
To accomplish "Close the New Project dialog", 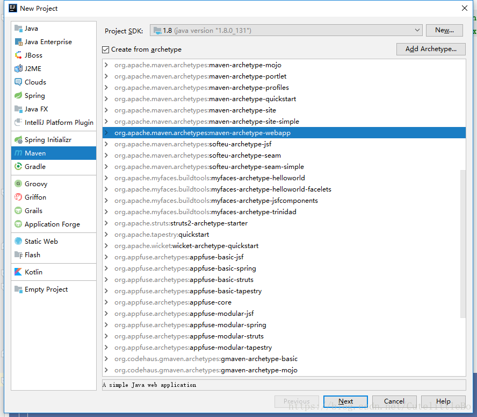I will 464,8.
